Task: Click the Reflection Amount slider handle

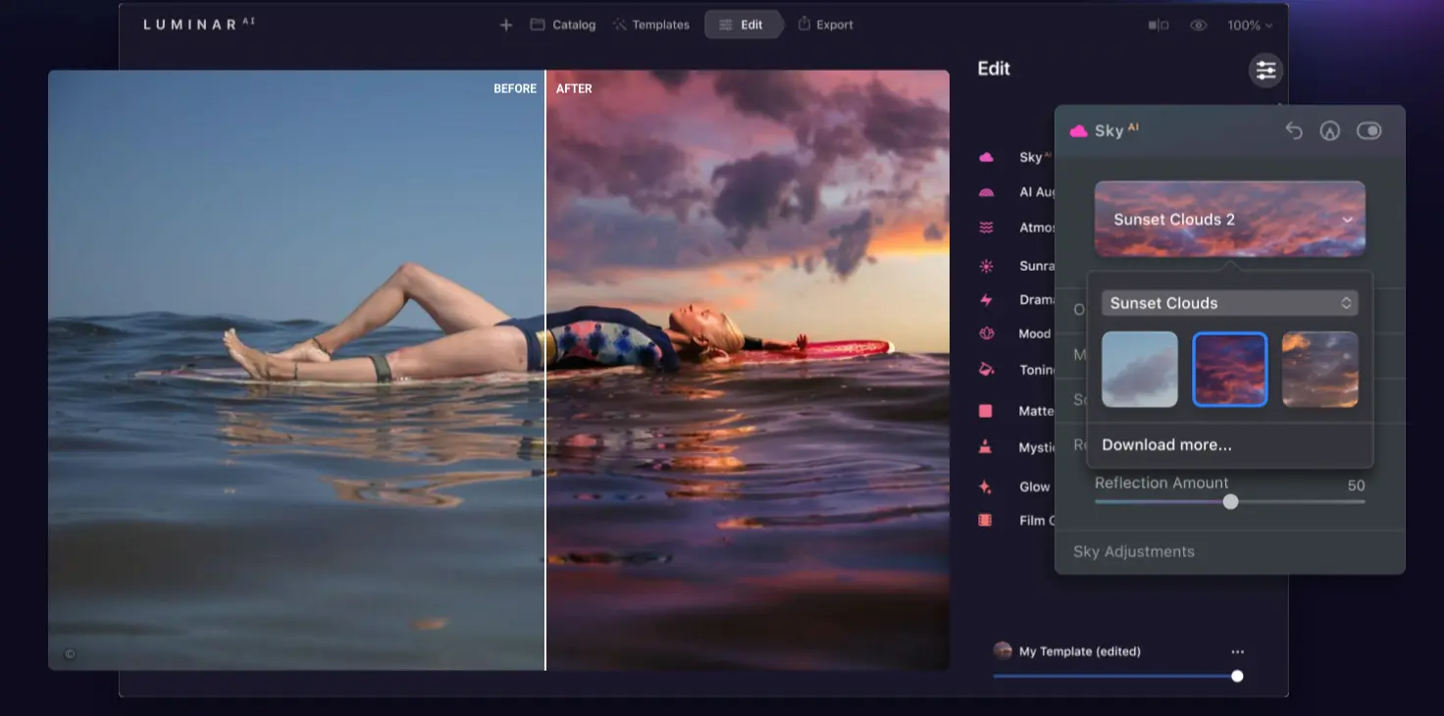Action: (1230, 502)
